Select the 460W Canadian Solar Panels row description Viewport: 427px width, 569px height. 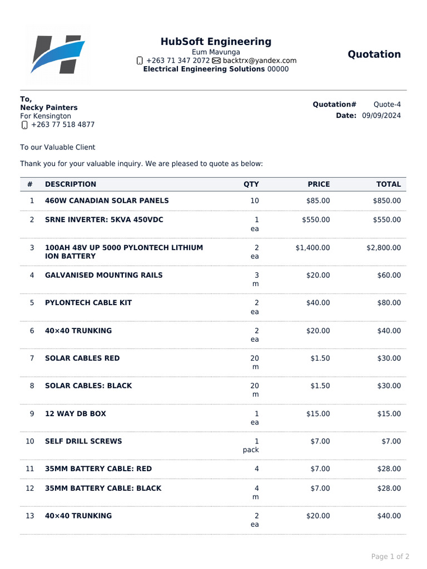(x=107, y=201)
